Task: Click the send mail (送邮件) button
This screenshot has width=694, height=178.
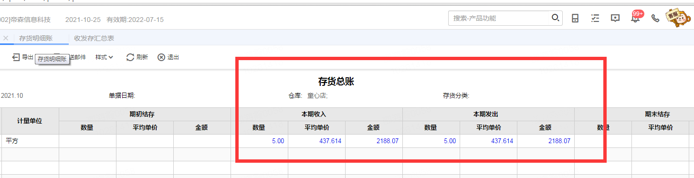Action: point(77,57)
